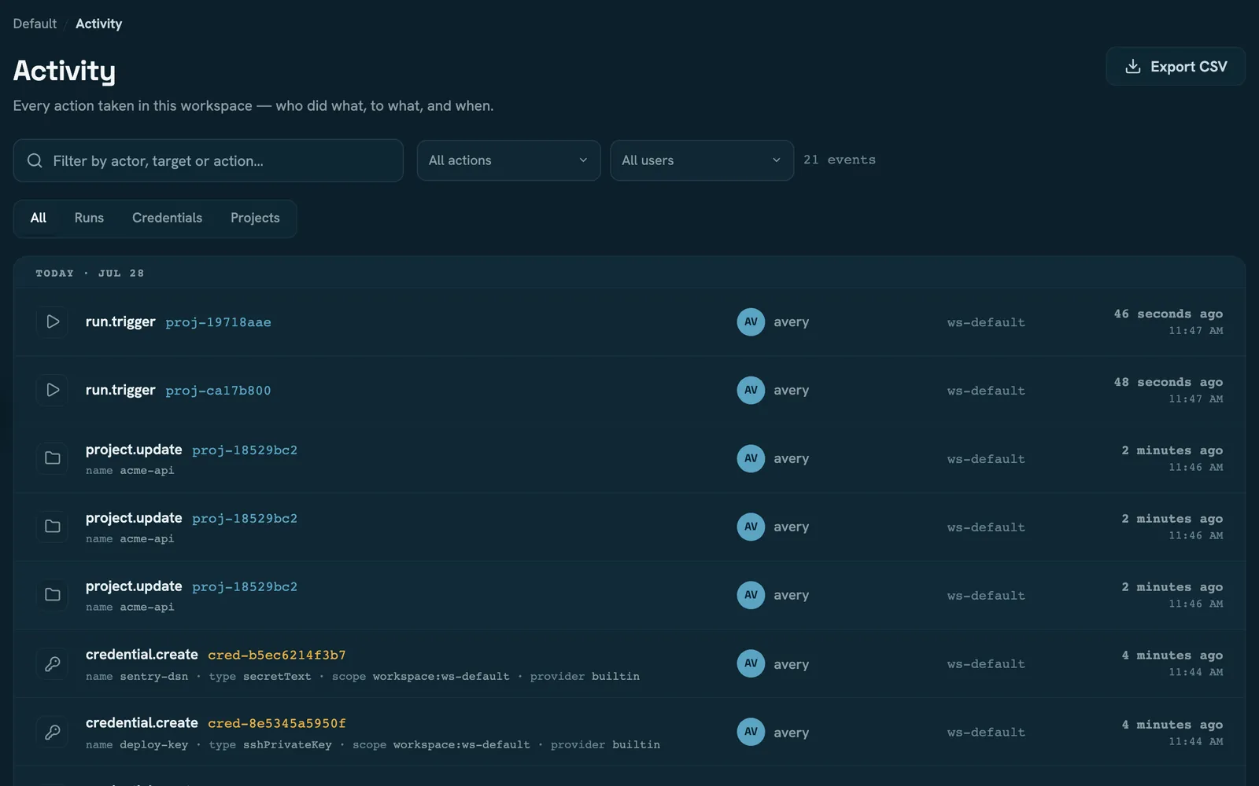Screen dimensions: 1259x786
Task: Click ws-default in proj-ca17b800 row
Action: pyautogui.click(x=986, y=391)
